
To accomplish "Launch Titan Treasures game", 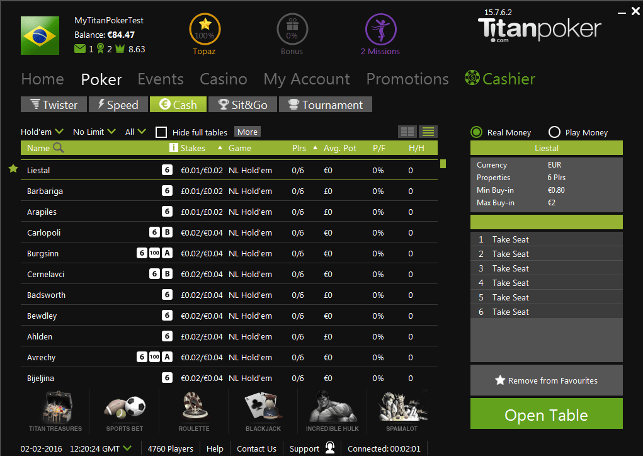I will click(55, 411).
